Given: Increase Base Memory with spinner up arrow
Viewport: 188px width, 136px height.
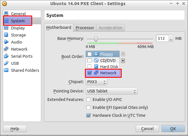Looking at the screenshot, I should pos(171,37).
